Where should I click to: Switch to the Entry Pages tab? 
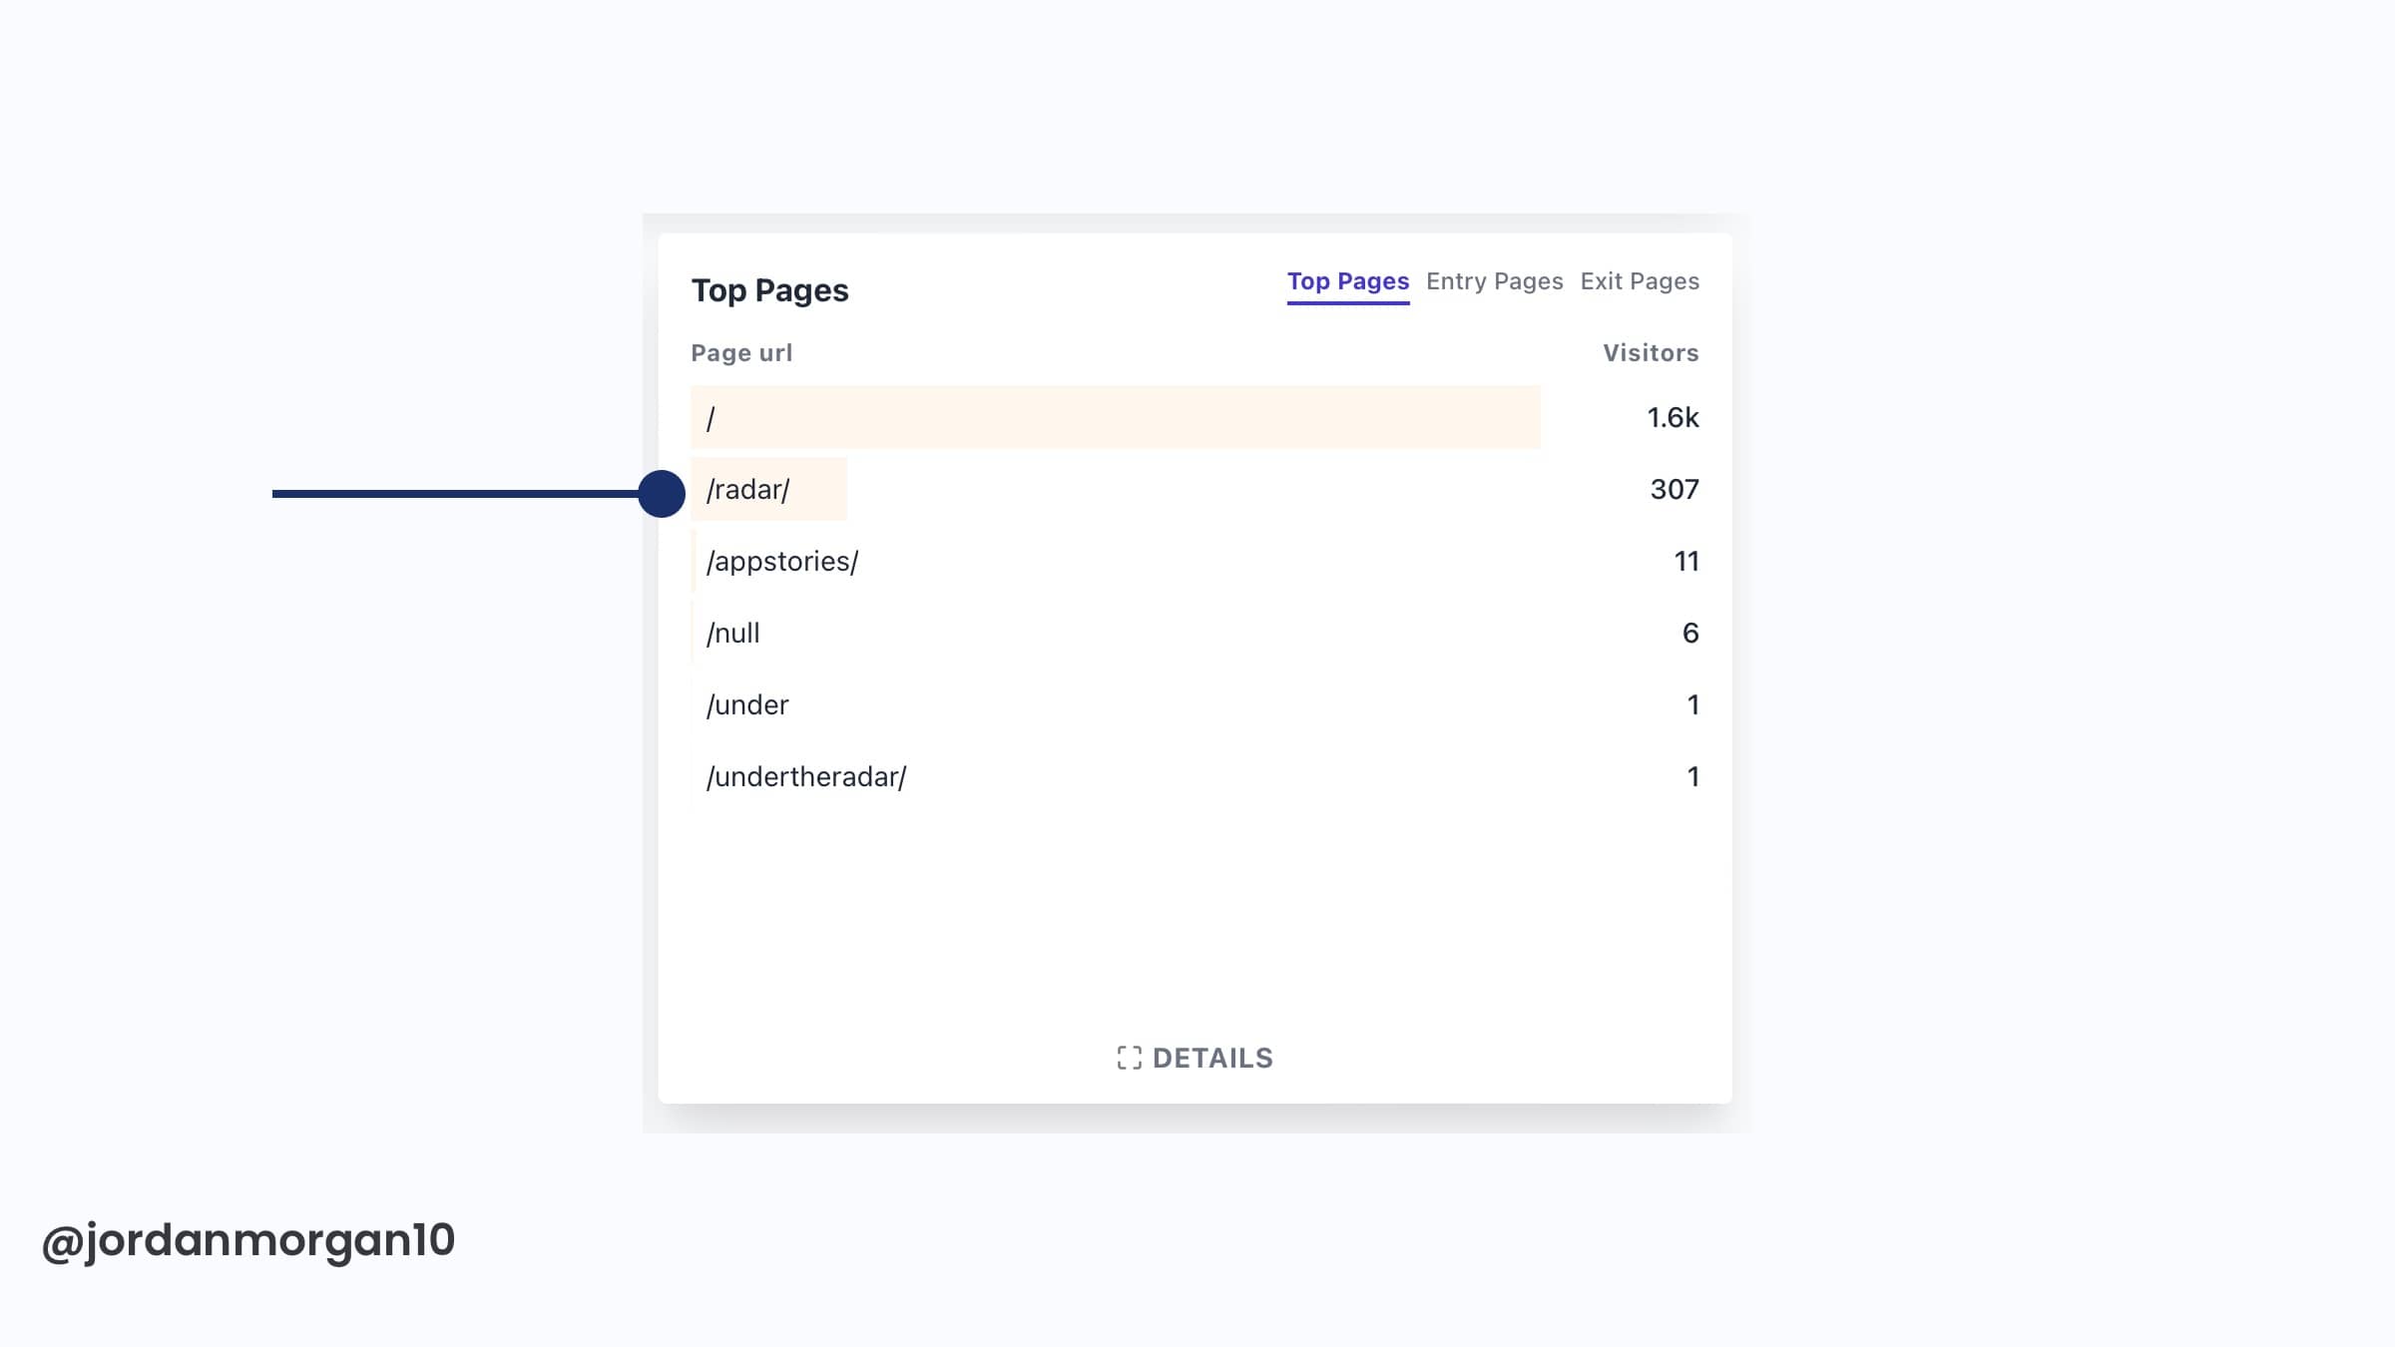click(x=1494, y=281)
